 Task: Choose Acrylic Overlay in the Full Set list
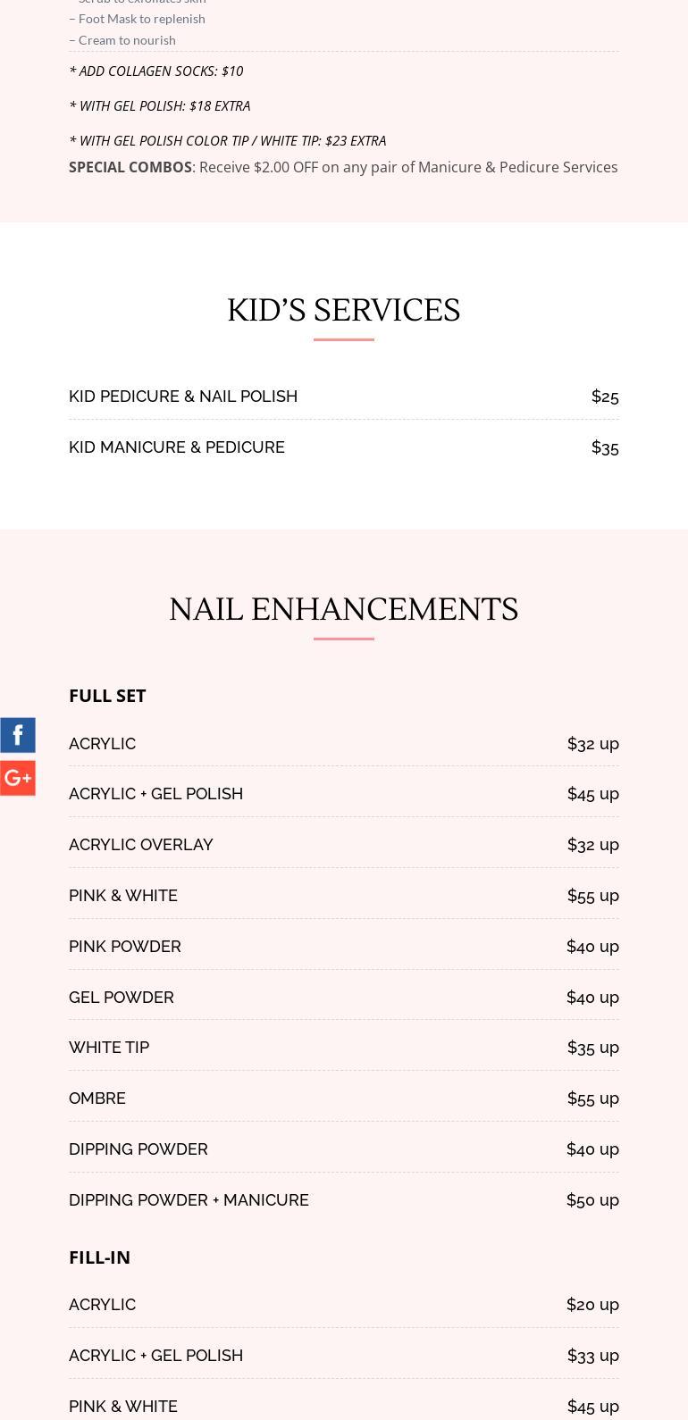click(x=141, y=844)
